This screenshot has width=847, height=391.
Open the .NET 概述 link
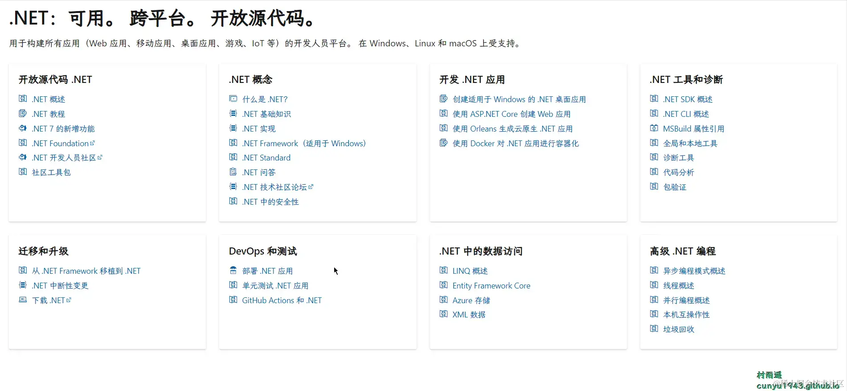point(49,99)
